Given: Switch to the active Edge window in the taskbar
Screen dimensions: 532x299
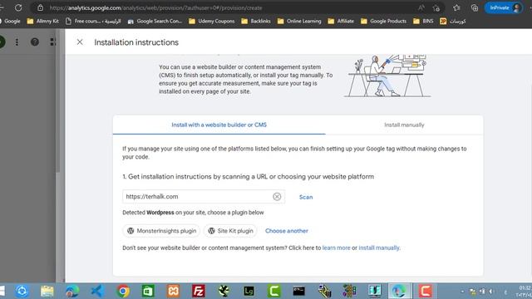Looking at the screenshot, I should 399,291.
